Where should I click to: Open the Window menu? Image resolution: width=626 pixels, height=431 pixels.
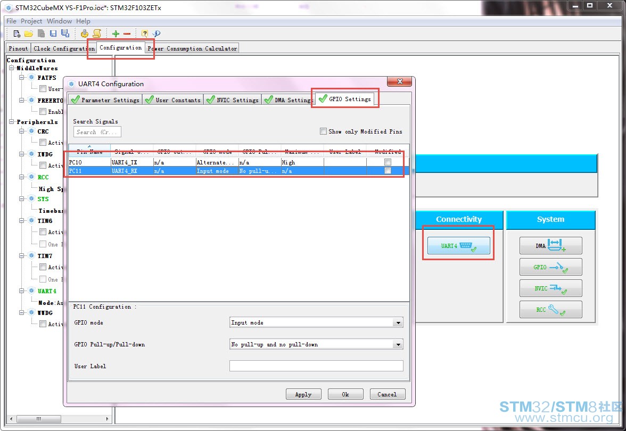pyautogui.click(x=59, y=21)
